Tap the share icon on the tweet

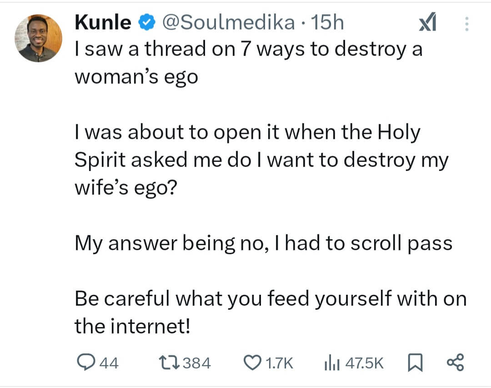point(455,363)
